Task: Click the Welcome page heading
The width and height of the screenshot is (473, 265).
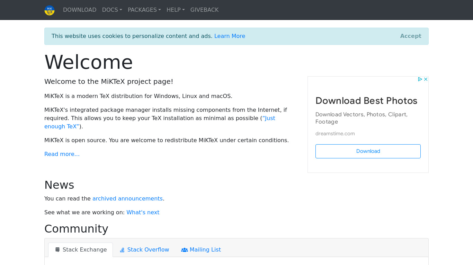Action: 89,62
